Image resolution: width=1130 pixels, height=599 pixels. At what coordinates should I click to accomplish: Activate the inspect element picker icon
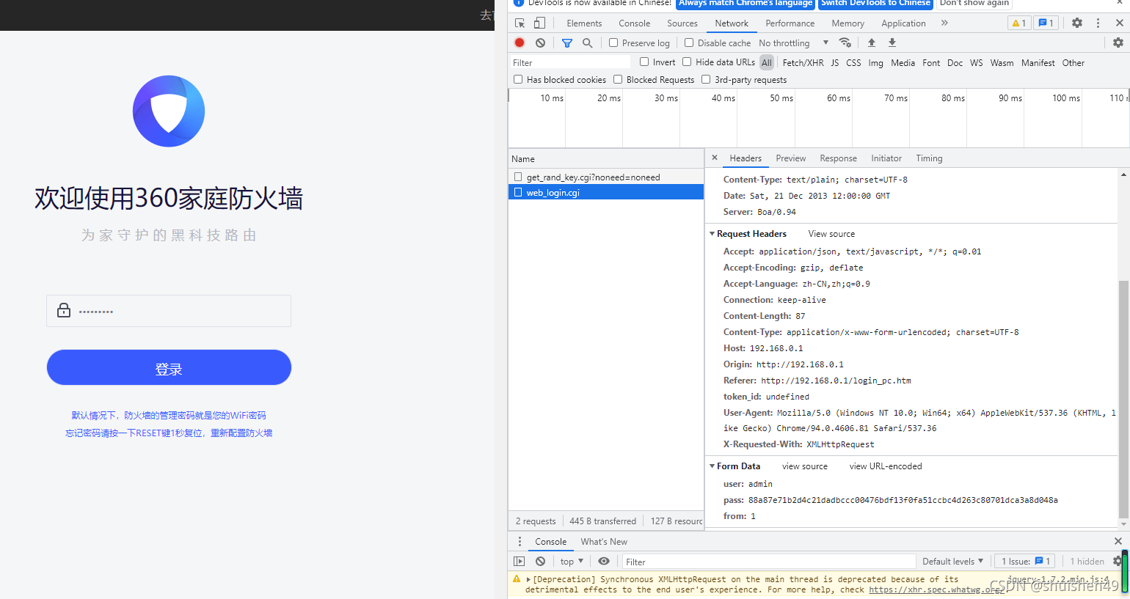pos(520,23)
